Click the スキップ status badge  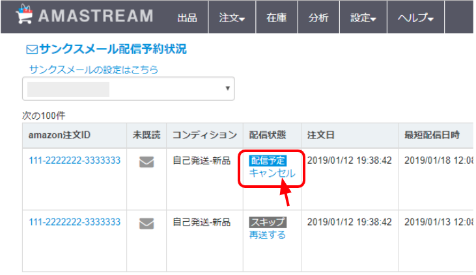click(268, 222)
